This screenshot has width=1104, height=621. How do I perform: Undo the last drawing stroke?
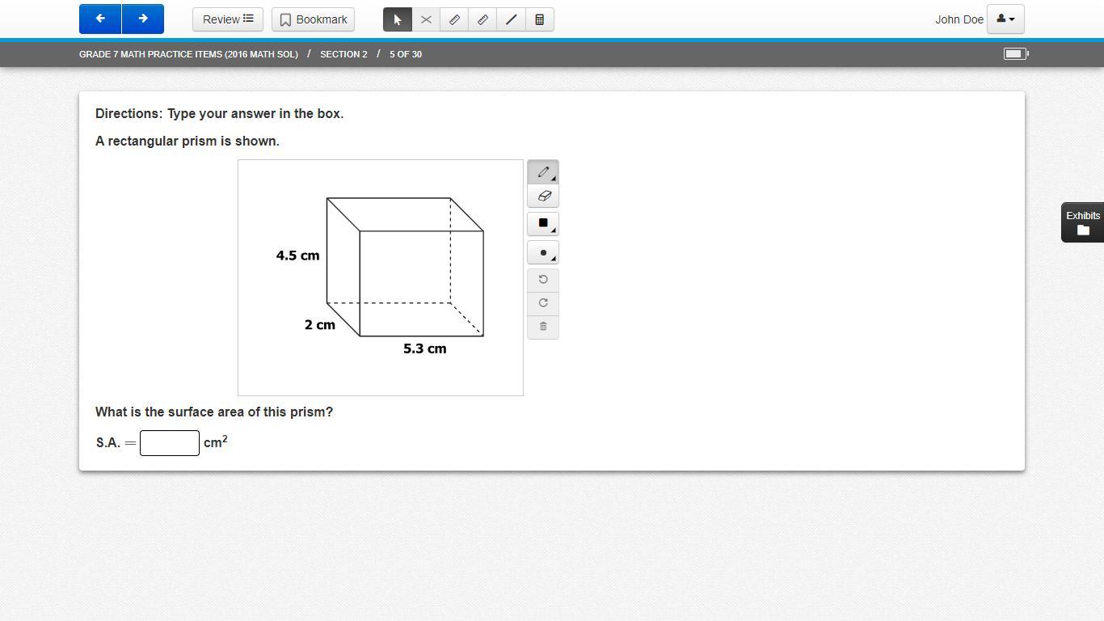tap(543, 280)
